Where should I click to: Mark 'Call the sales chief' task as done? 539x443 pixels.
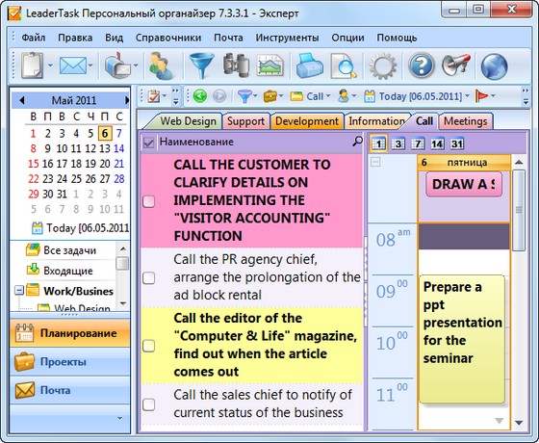149,404
